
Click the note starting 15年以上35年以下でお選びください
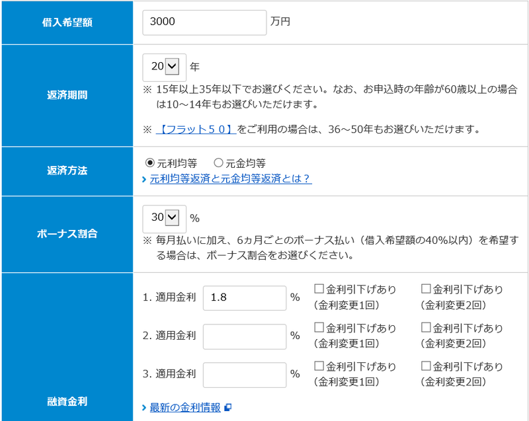click(331, 96)
